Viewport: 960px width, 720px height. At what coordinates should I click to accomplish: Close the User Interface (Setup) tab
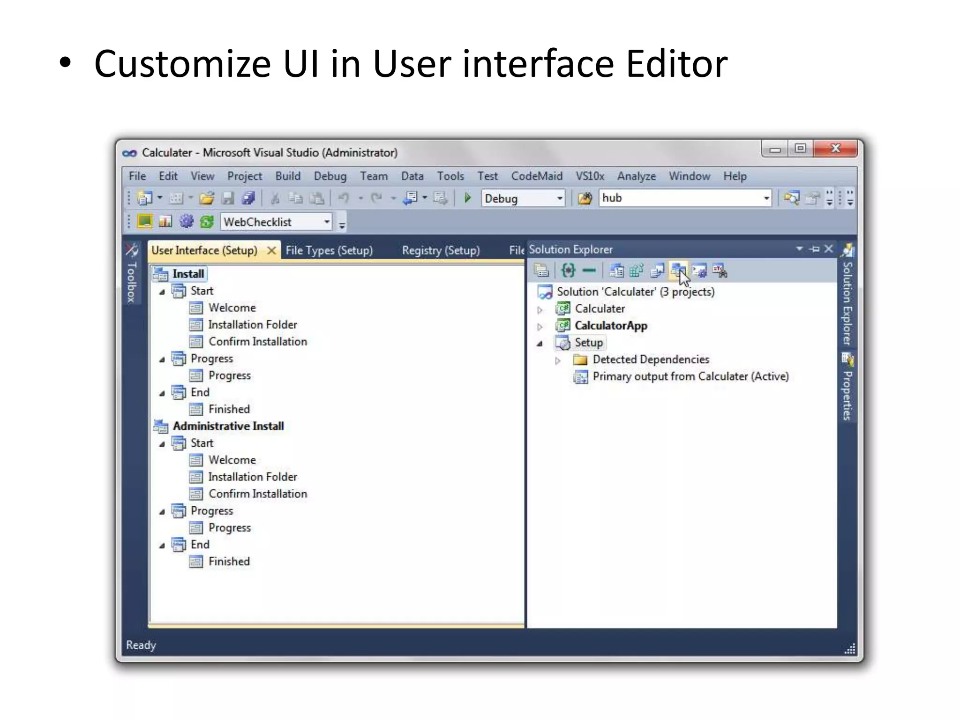click(271, 250)
